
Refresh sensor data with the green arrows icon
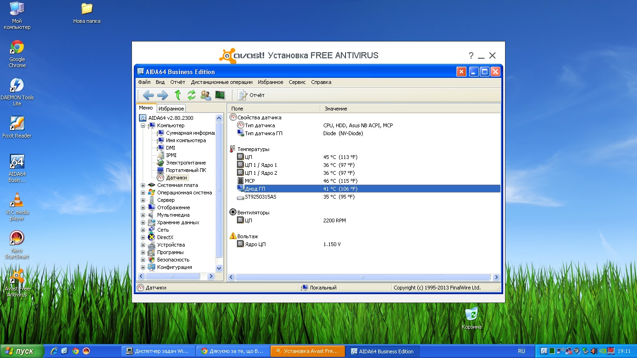pyautogui.click(x=191, y=95)
